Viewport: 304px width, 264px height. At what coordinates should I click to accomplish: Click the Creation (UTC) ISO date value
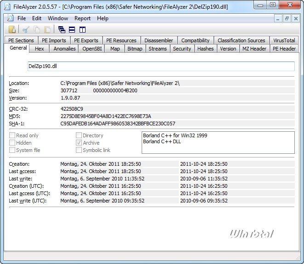coord(204,186)
